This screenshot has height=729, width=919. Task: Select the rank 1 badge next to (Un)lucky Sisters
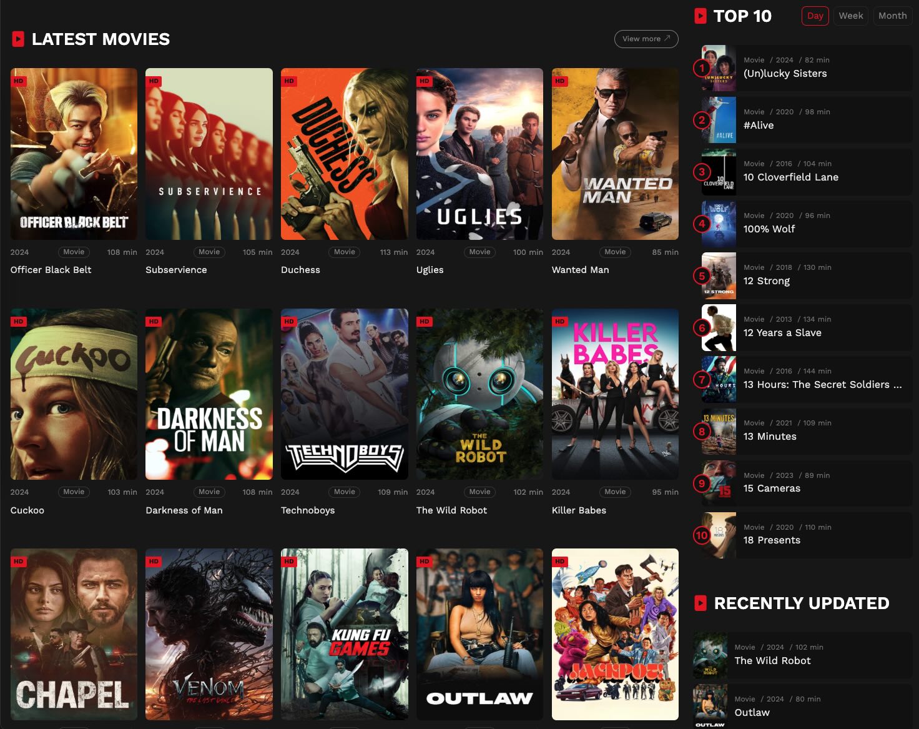tap(702, 68)
